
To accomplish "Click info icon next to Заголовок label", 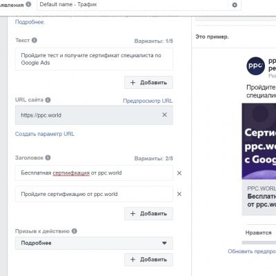I will (x=48, y=157).
